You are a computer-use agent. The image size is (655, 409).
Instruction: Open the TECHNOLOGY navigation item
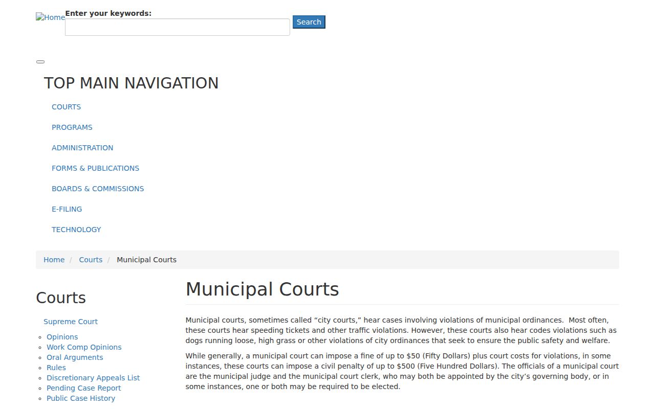click(76, 230)
